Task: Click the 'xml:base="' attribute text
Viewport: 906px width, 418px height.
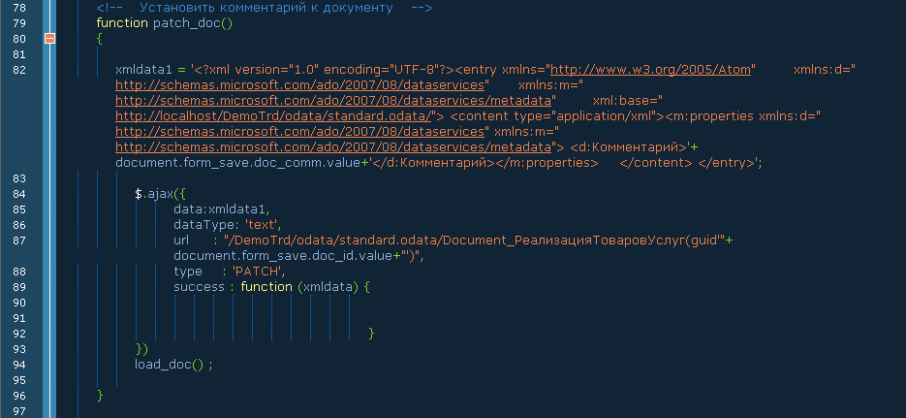Action: coord(628,101)
